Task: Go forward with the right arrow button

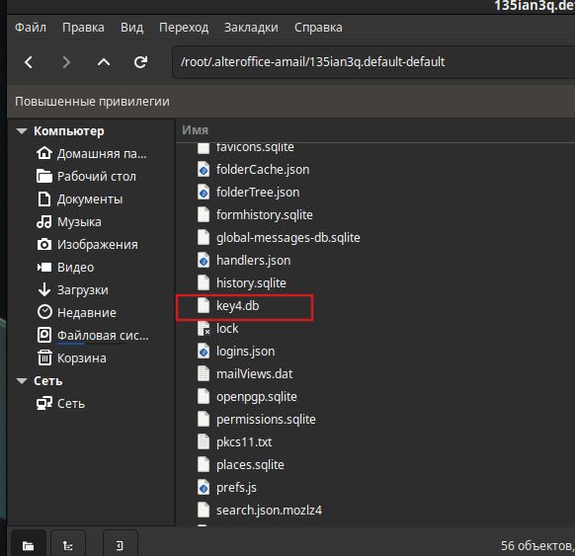Action: point(66,62)
